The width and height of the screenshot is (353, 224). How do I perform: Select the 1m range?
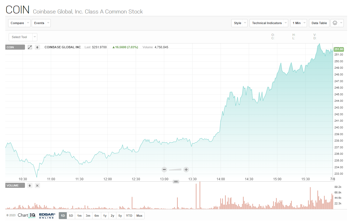79,216
